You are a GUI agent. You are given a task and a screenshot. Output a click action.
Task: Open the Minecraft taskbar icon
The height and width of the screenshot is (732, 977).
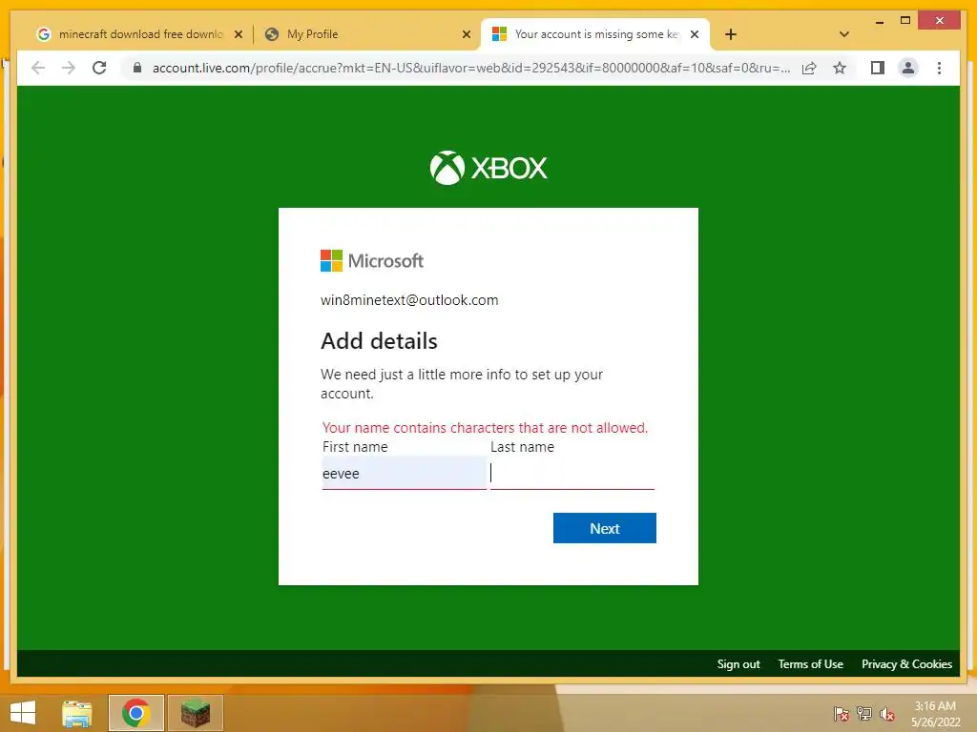pos(195,713)
